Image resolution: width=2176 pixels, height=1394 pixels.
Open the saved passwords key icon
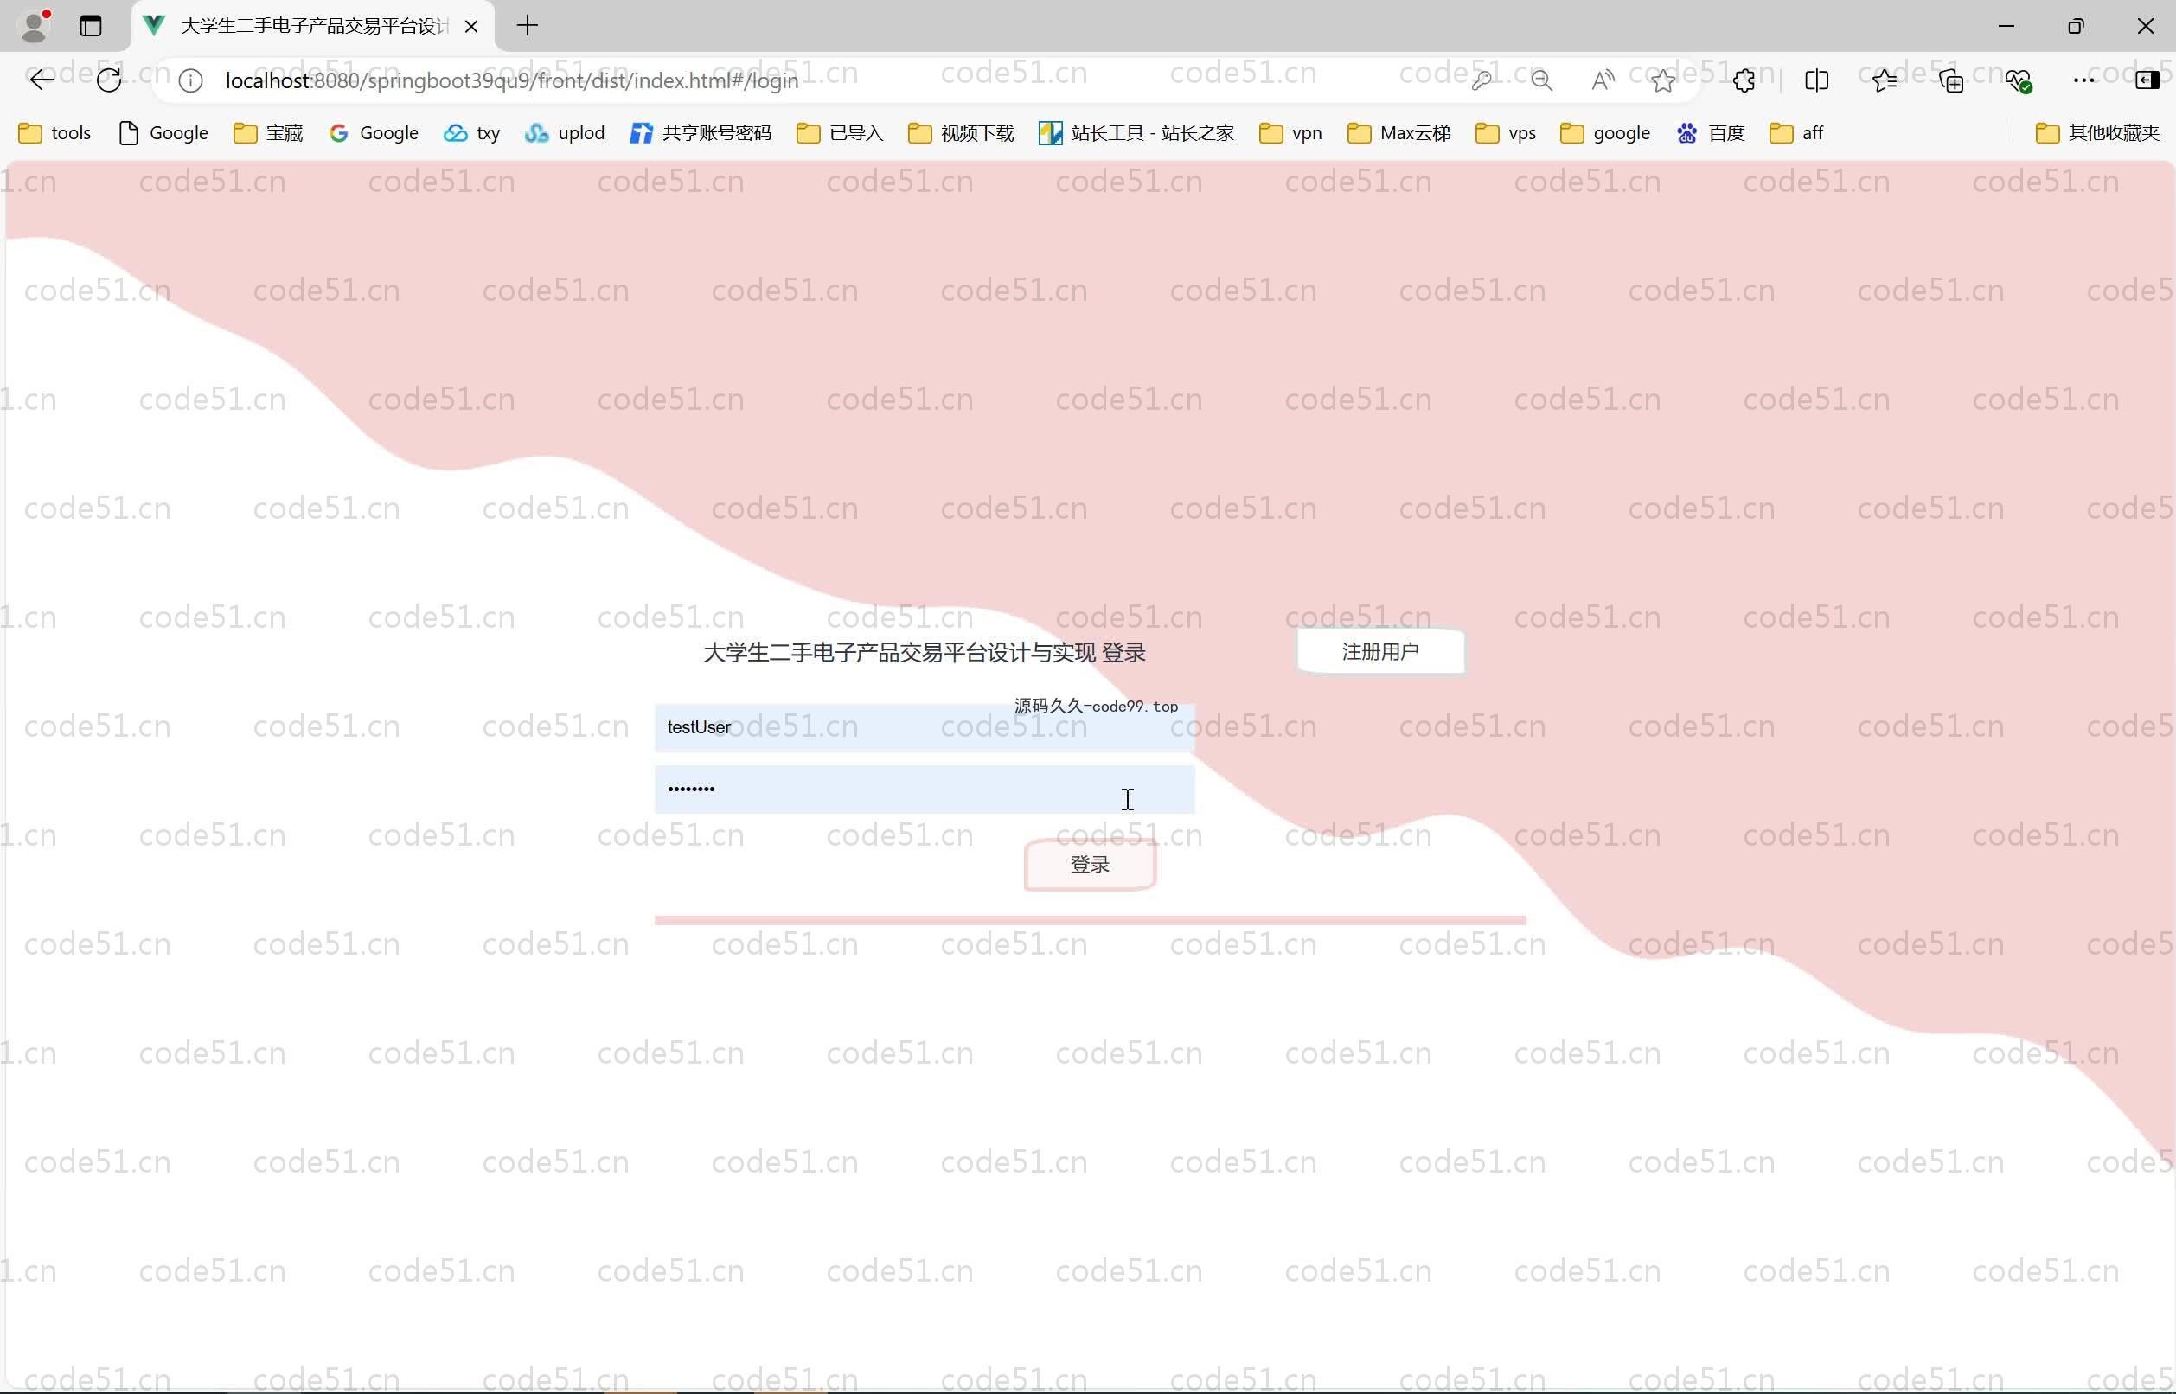click(x=1482, y=80)
